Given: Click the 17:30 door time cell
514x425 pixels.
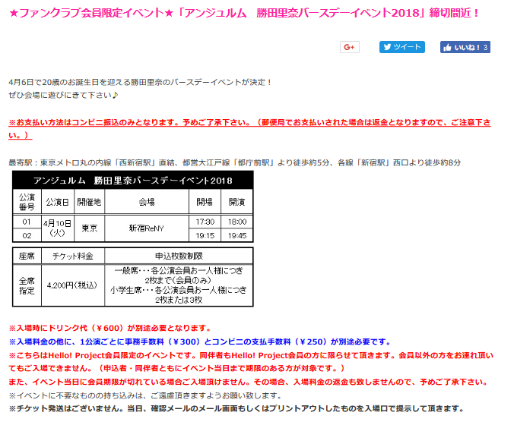Looking at the screenshot, I should [205, 222].
